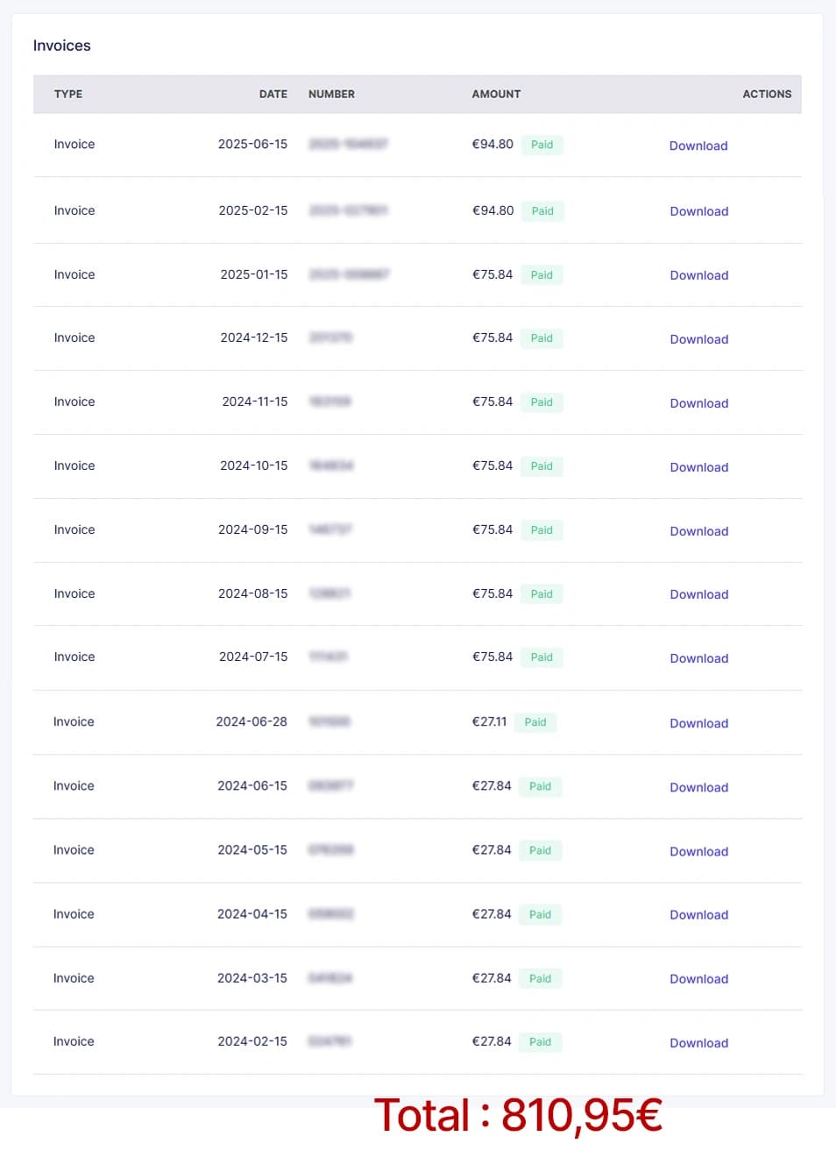
Task: Download the 2024-10-15 invoice
Action: tap(698, 467)
